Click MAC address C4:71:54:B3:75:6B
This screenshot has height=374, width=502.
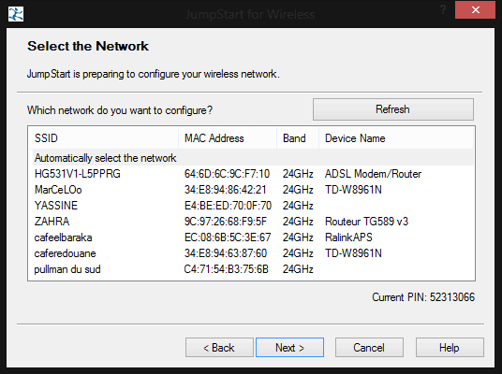coord(227,269)
